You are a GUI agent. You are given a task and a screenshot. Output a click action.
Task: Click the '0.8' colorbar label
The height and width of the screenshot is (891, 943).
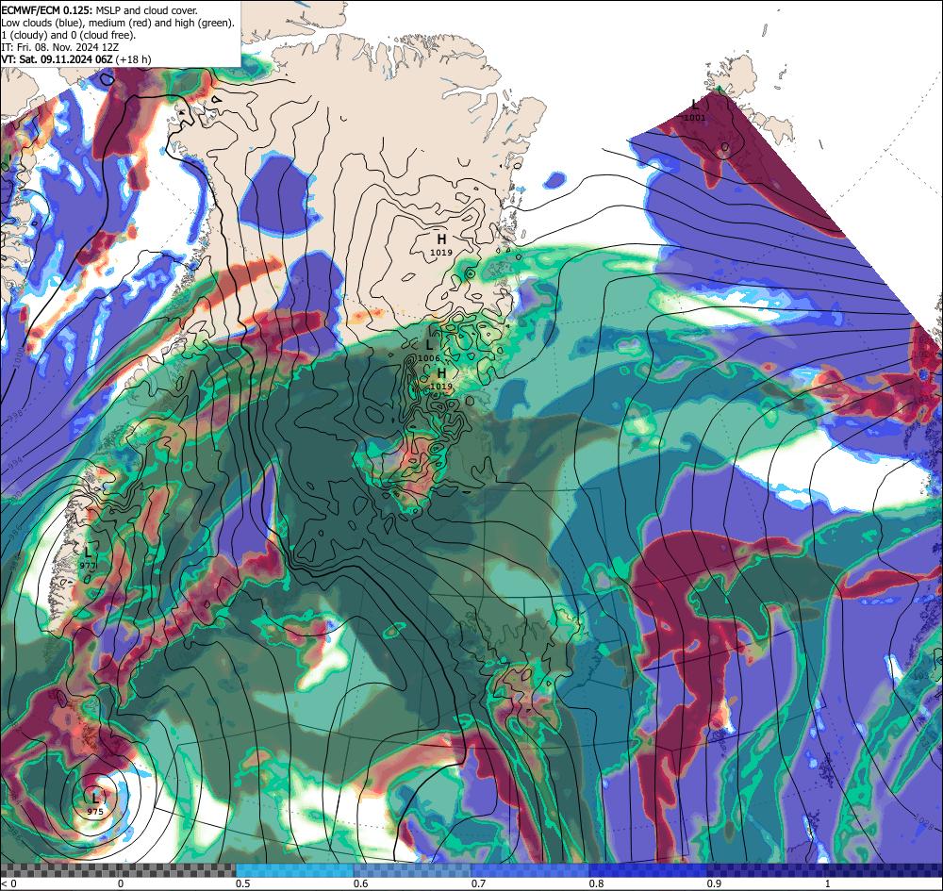[596, 883]
